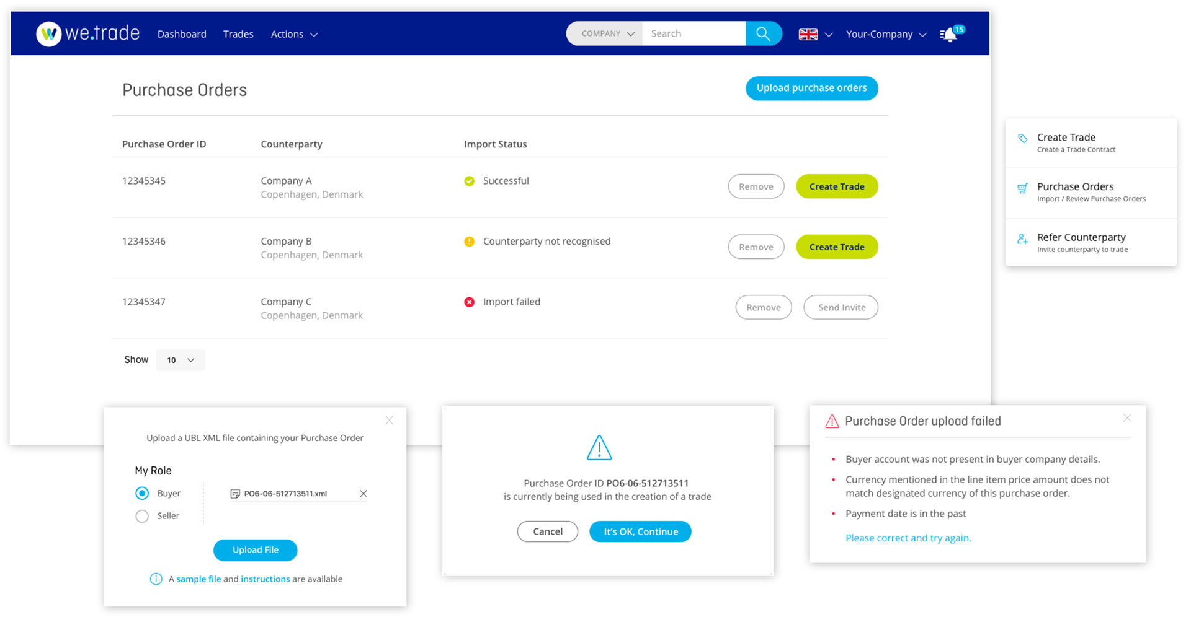Click the Import failed status text
Screen dimensions: 1191x625
[512, 302]
